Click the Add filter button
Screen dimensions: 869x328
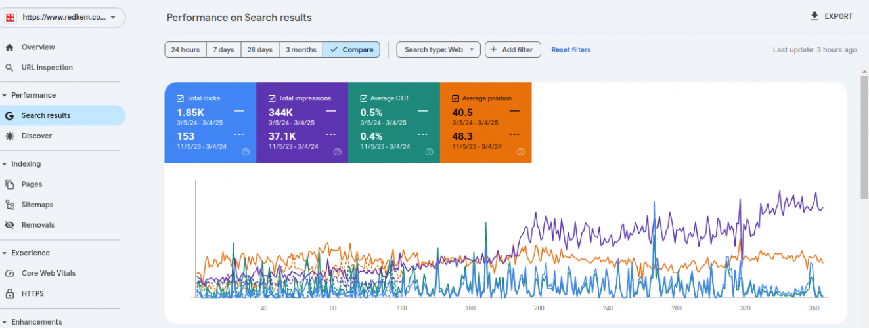513,50
